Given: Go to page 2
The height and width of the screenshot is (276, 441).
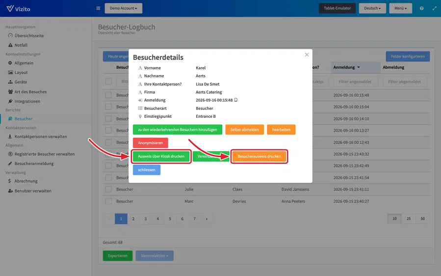Looking at the screenshot, I should point(133,219).
